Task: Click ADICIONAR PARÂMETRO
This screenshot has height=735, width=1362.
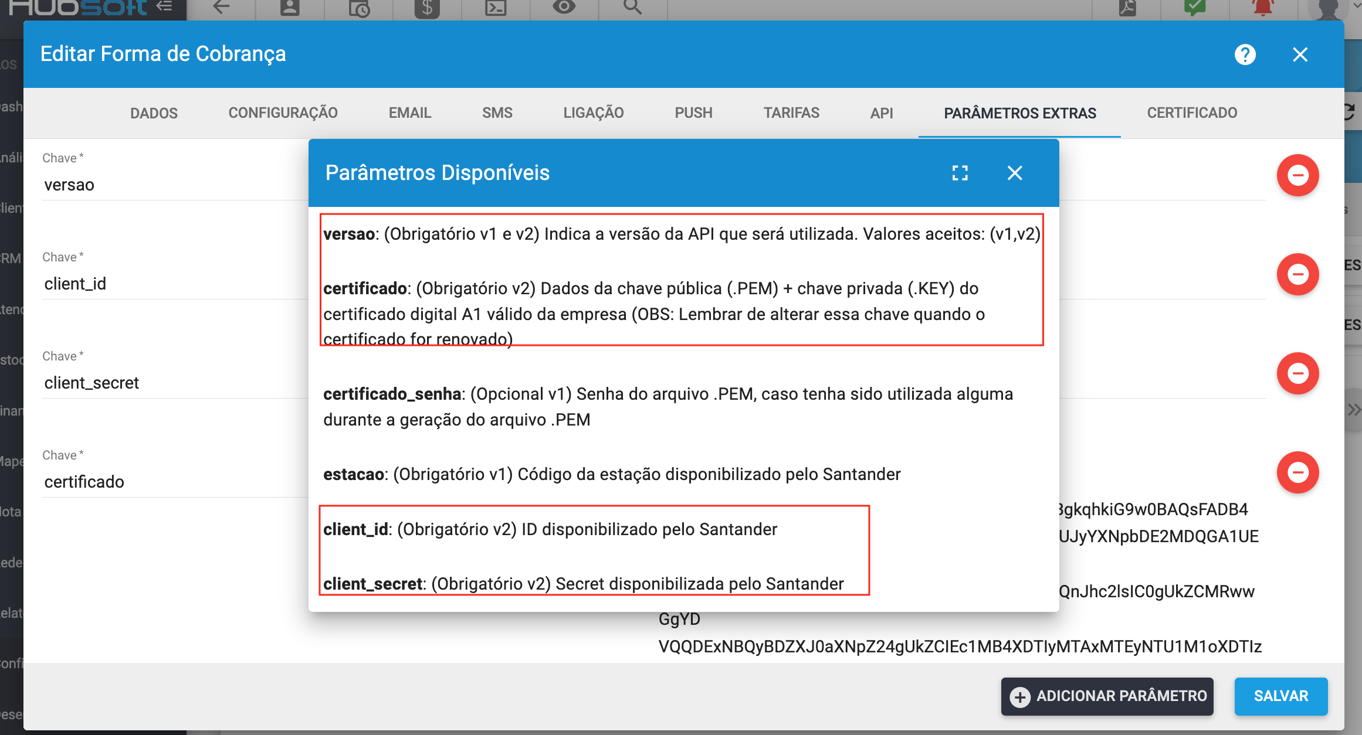Action: coord(1106,696)
